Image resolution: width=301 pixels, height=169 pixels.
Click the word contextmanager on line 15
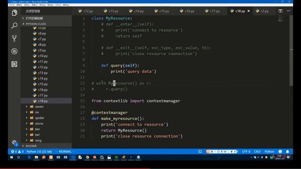tap(163, 101)
